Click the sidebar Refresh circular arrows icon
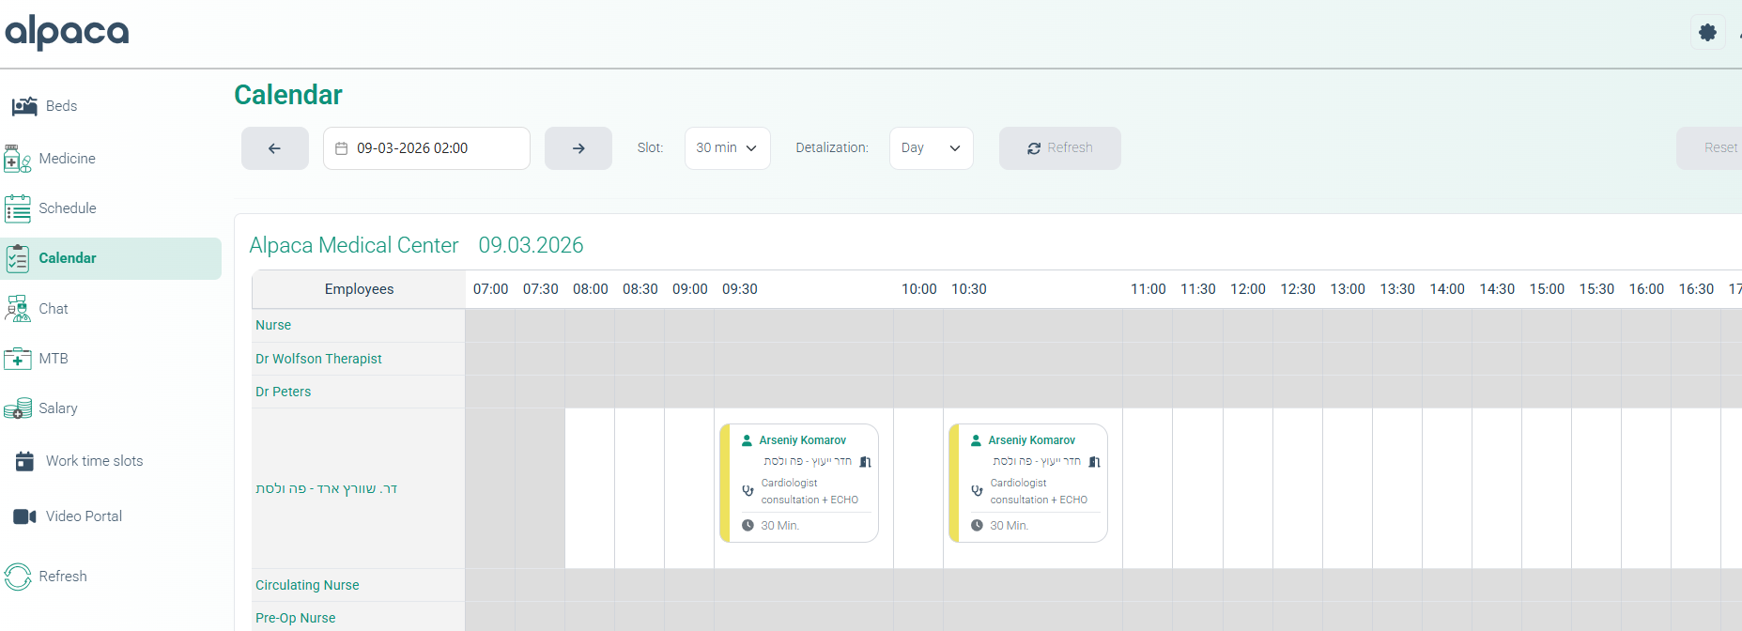 click(18, 577)
